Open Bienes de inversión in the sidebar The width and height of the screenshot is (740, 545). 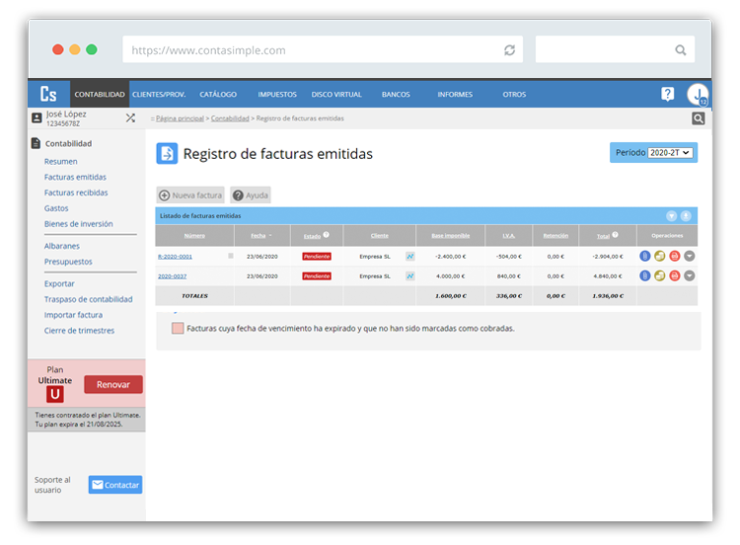(79, 224)
